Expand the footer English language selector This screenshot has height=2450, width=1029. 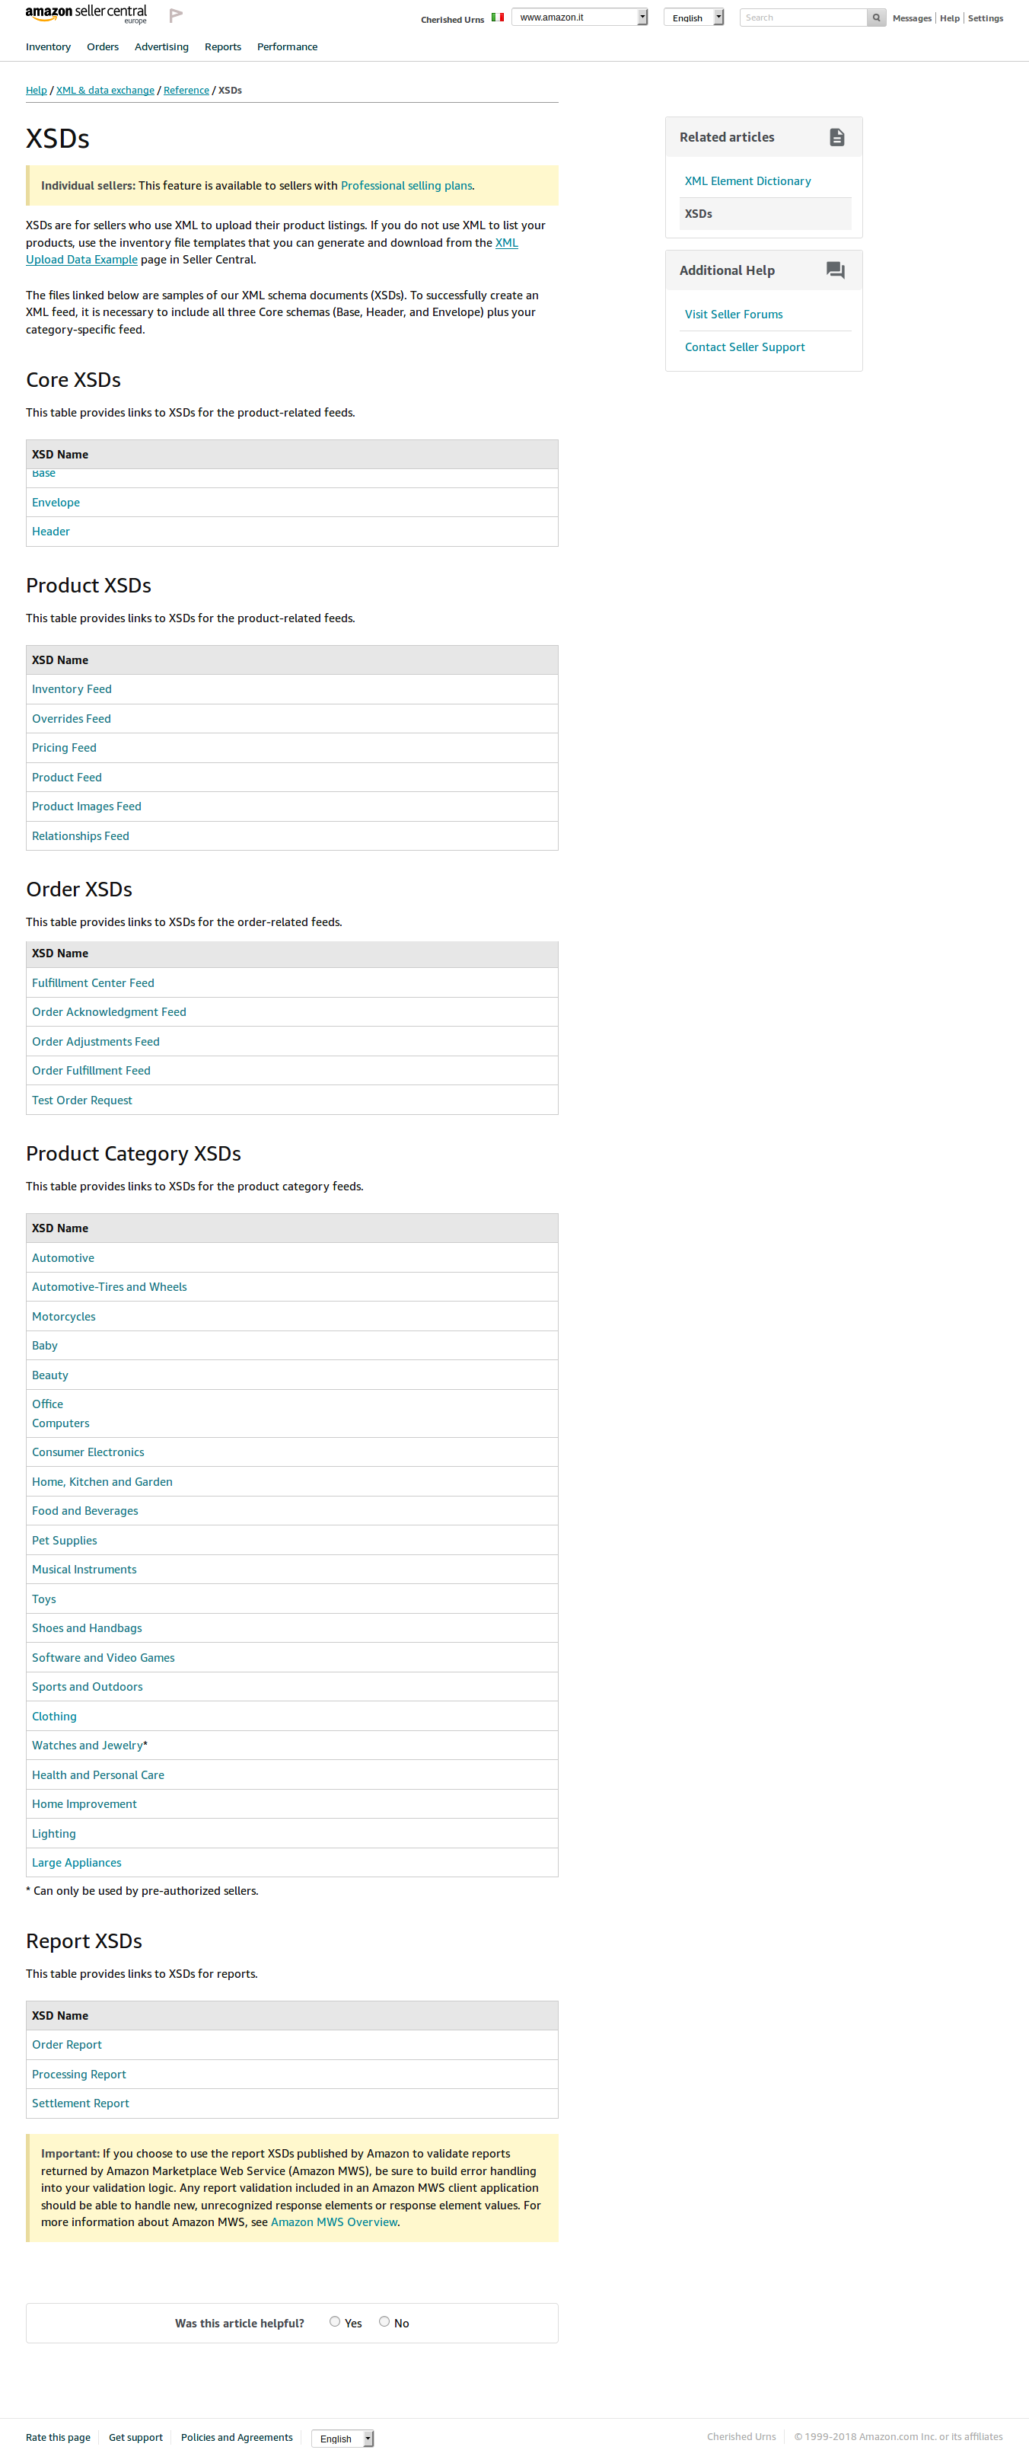342,2438
